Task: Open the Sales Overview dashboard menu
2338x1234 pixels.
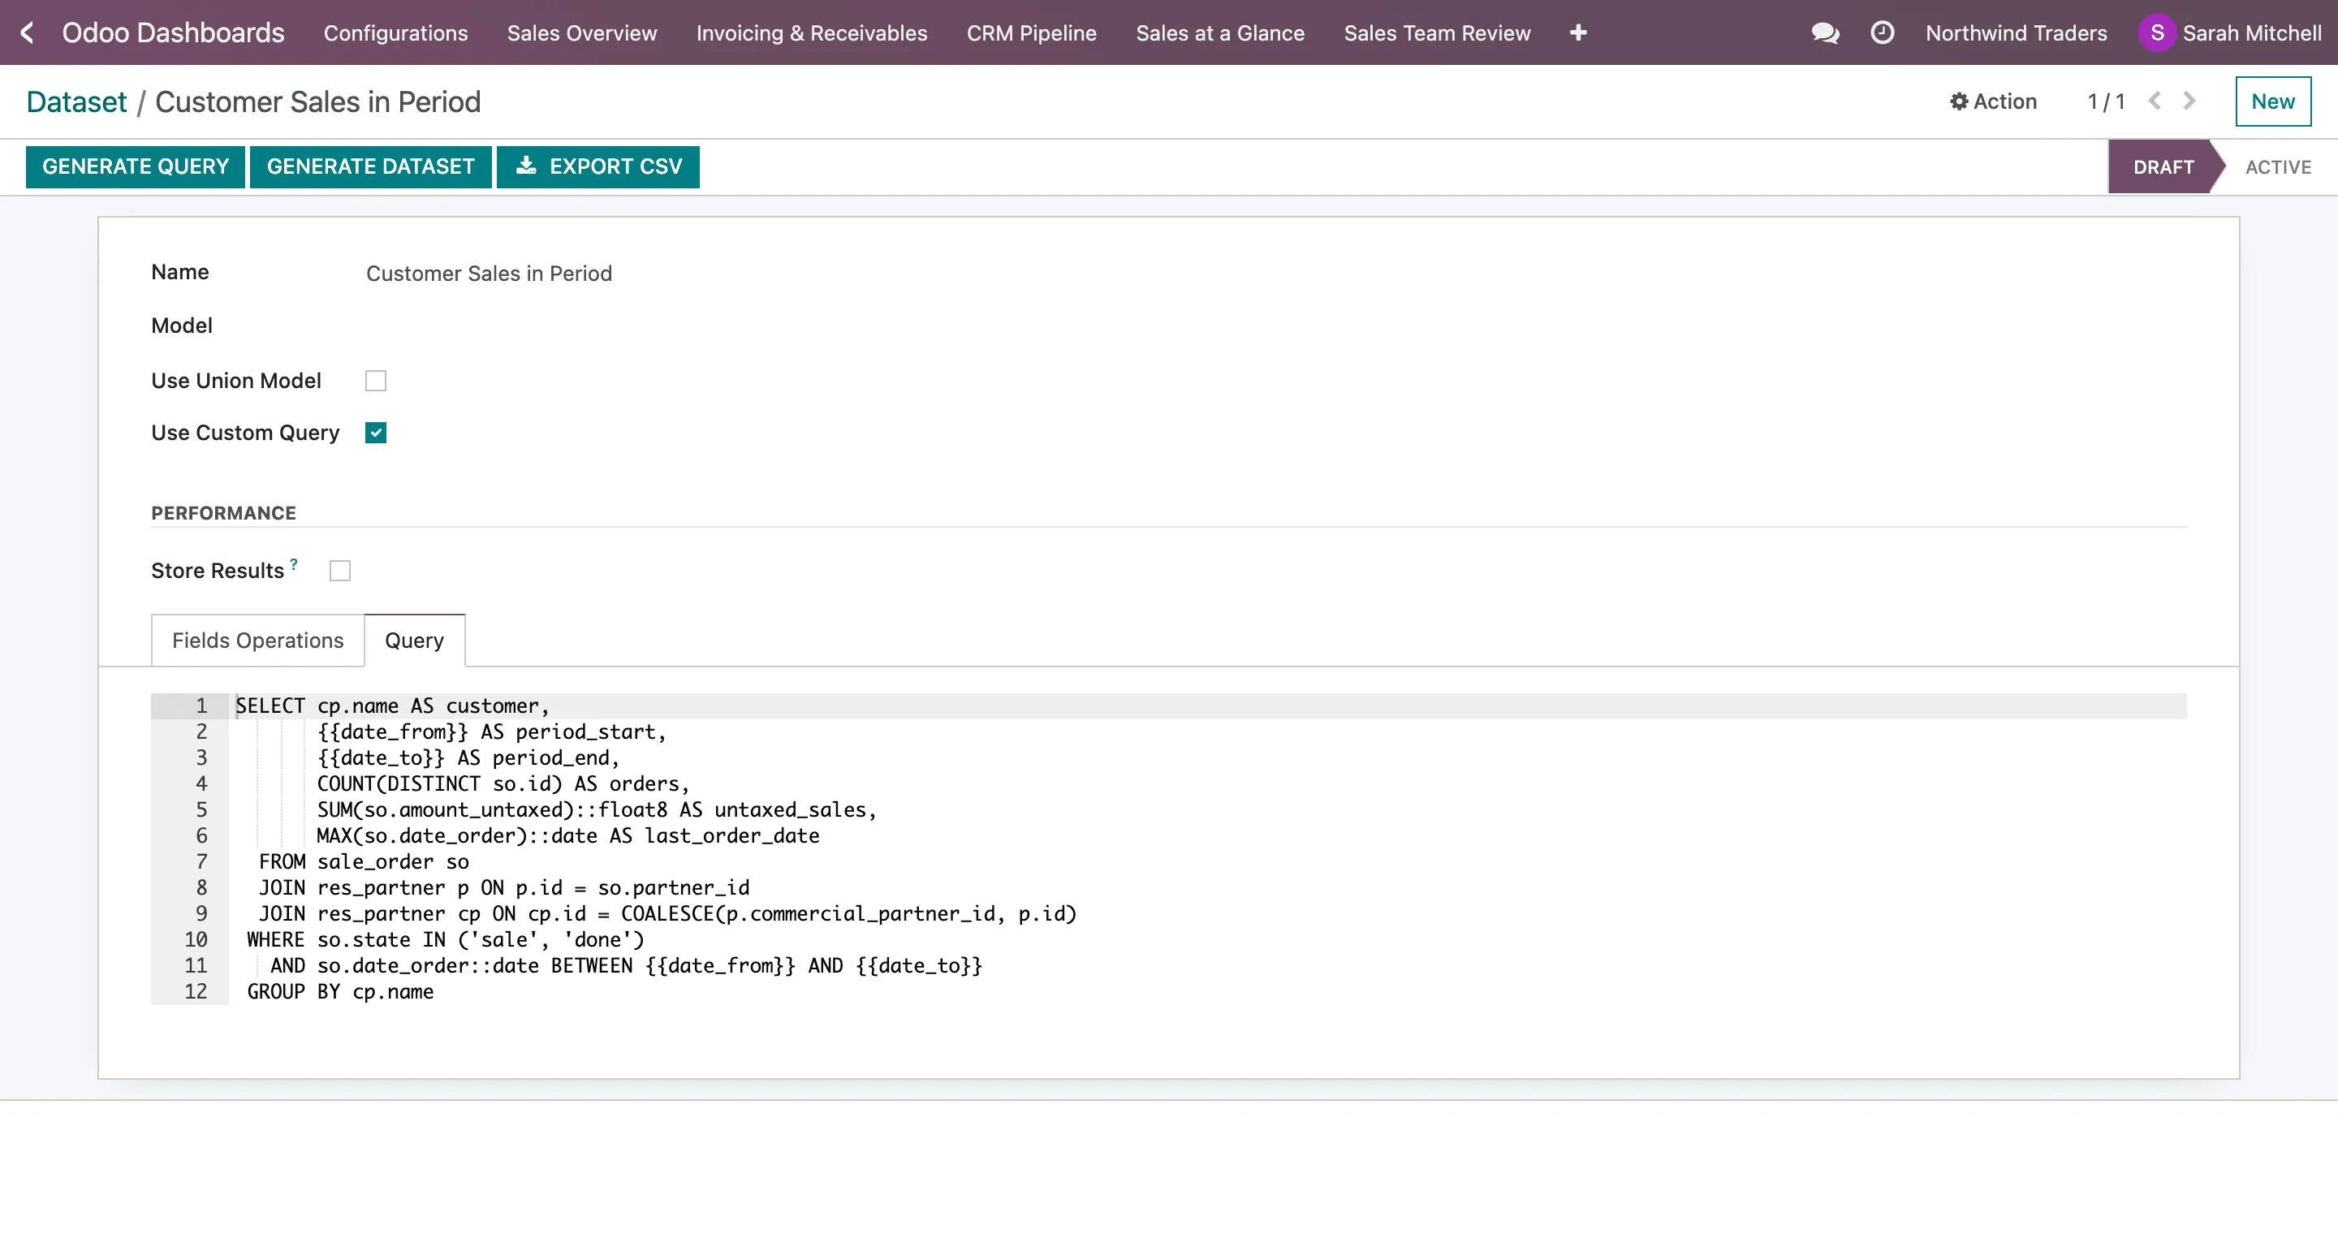Action: coord(582,32)
